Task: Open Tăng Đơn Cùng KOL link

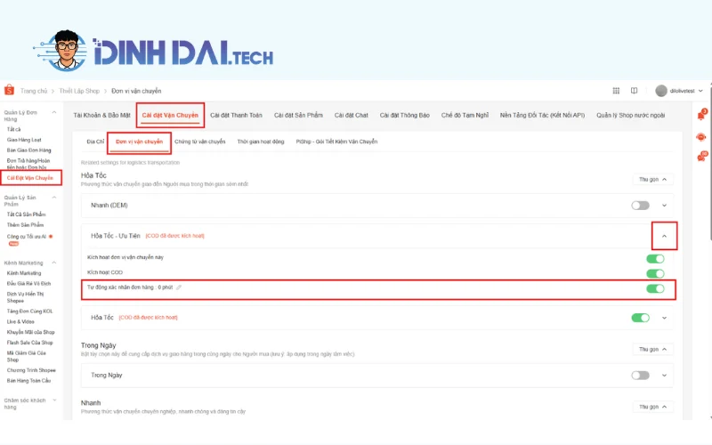Action: 30,311
